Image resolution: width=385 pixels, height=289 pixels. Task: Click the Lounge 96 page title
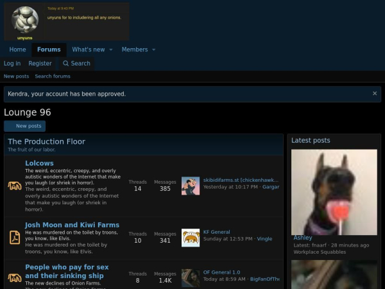point(27,112)
